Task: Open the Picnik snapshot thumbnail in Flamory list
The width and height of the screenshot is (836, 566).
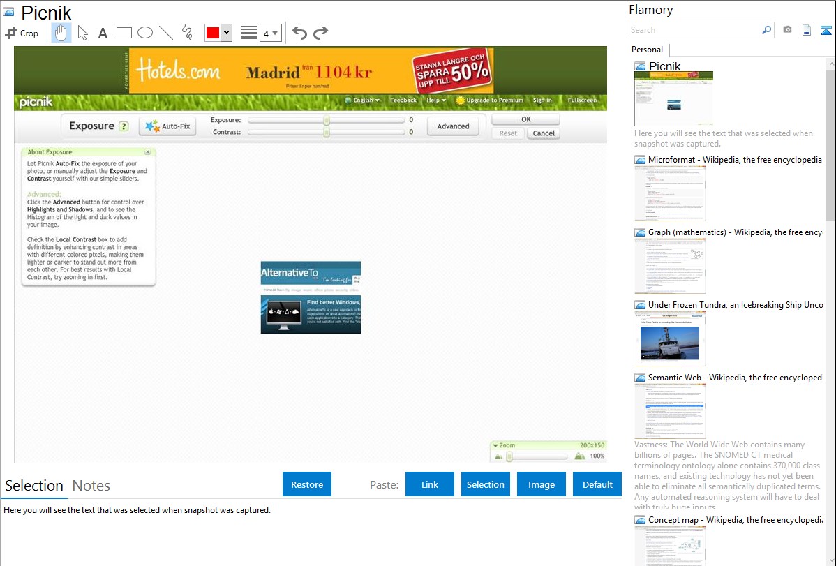Action: (x=673, y=99)
